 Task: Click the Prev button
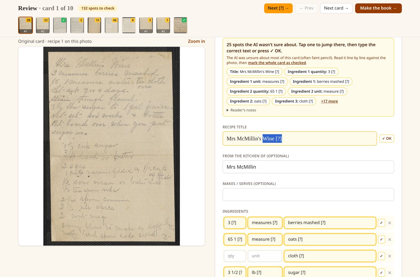pyautogui.click(x=306, y=8)
